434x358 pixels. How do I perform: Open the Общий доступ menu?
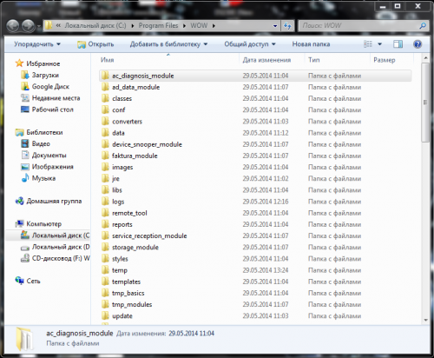pyautogui.click(x=250, y=44)
